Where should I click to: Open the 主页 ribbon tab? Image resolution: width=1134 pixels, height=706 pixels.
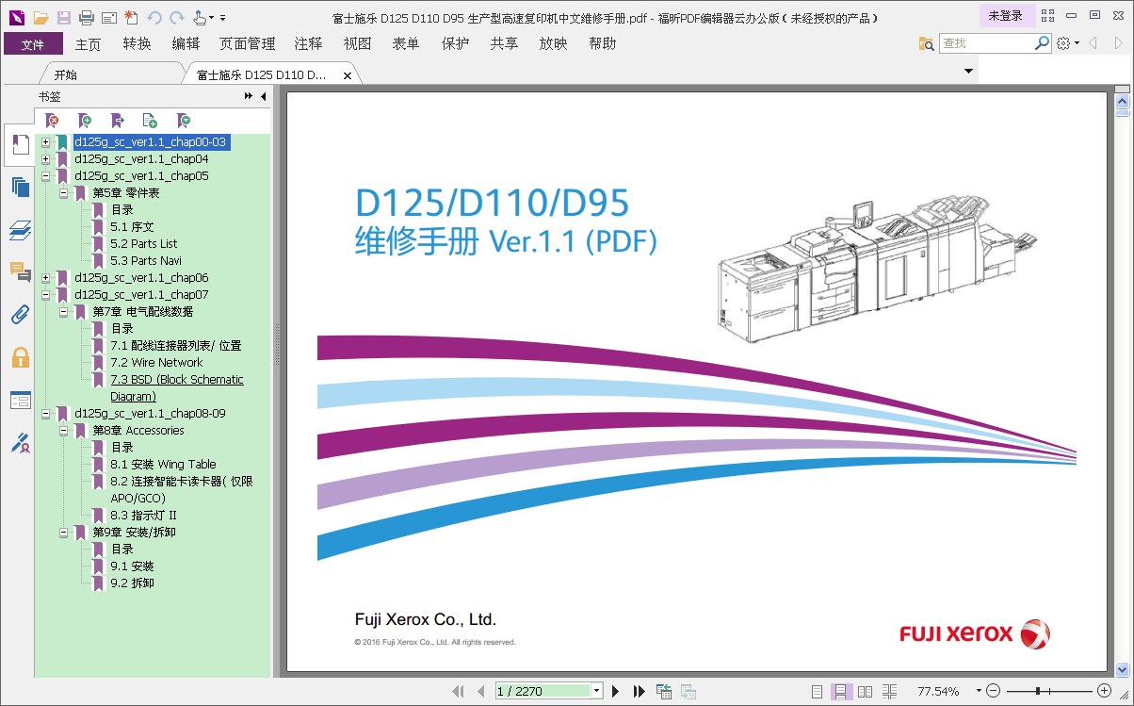tap(88, 43)
